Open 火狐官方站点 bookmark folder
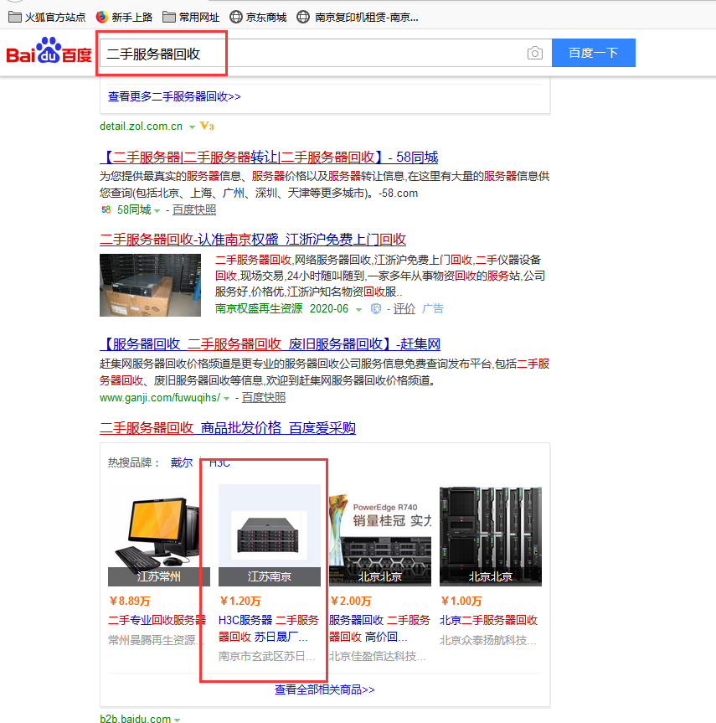Screen dimensions: 716x723 tap(47, 18)
